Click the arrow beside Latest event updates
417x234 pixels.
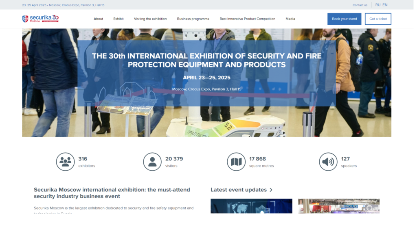tap(271, 190)
